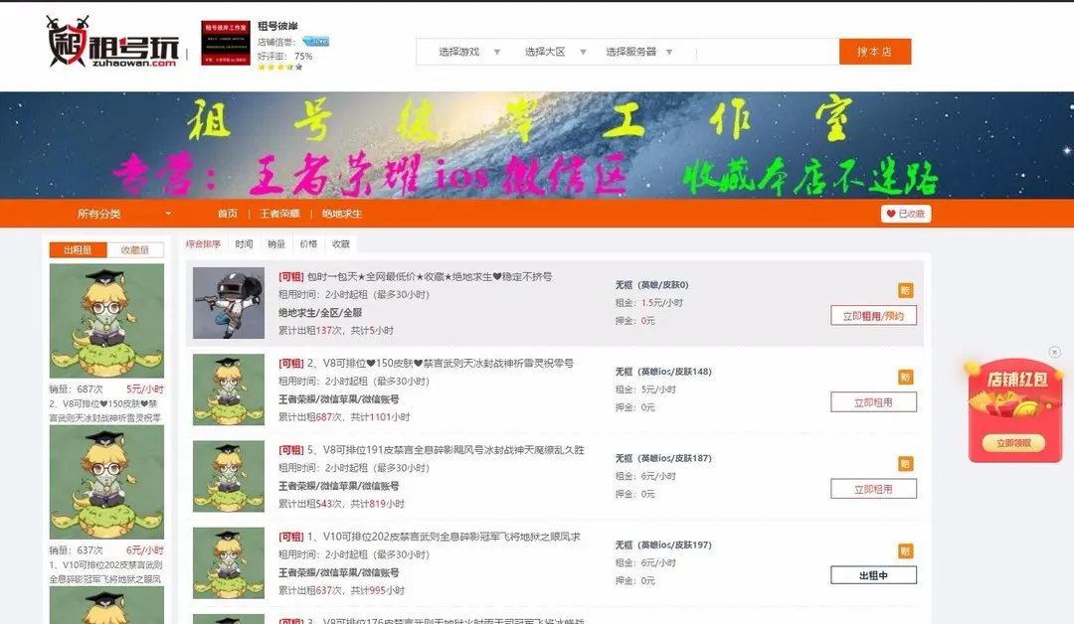Screen dimensions: 1074x624
Task: Click 立即租用 button for 191皮 listing
Action: [x=873, y=489]
